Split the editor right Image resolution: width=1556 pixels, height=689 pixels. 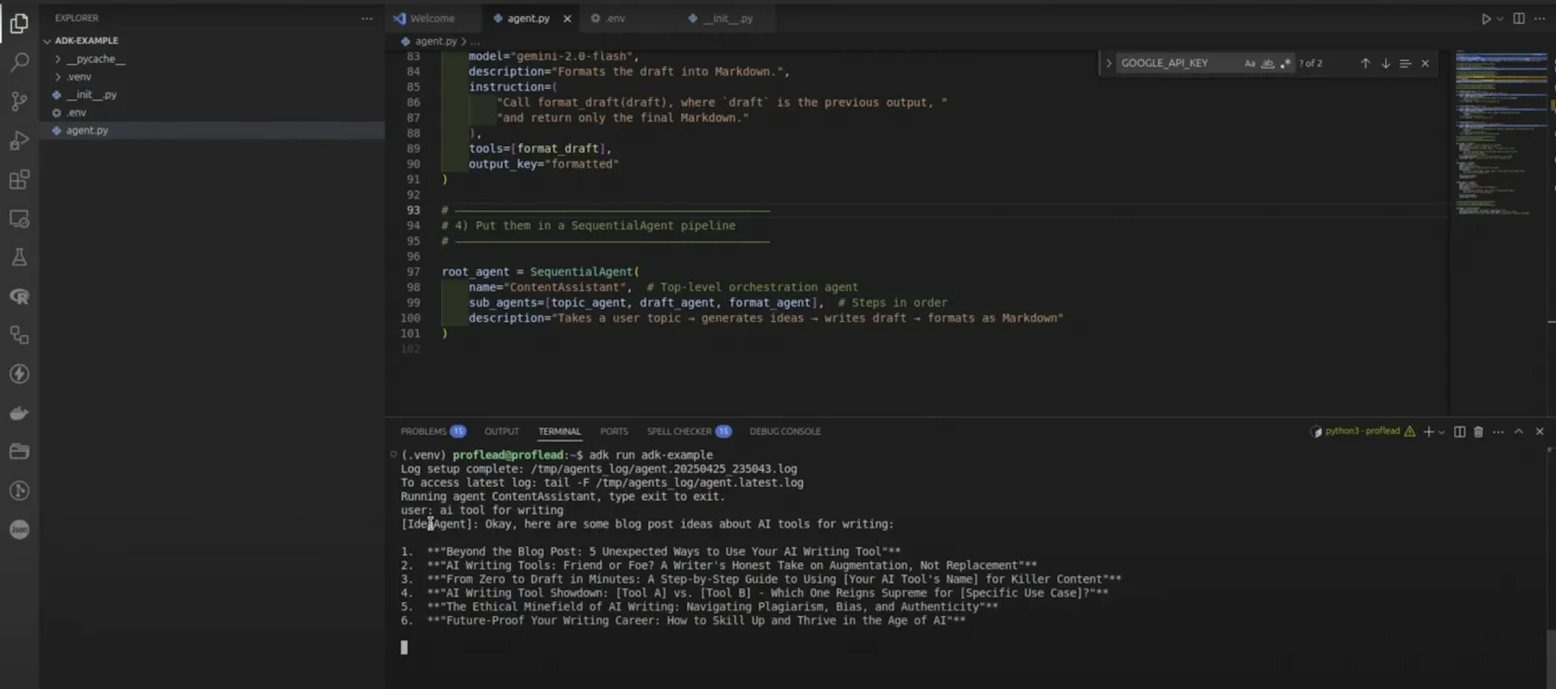[1519, 19]
